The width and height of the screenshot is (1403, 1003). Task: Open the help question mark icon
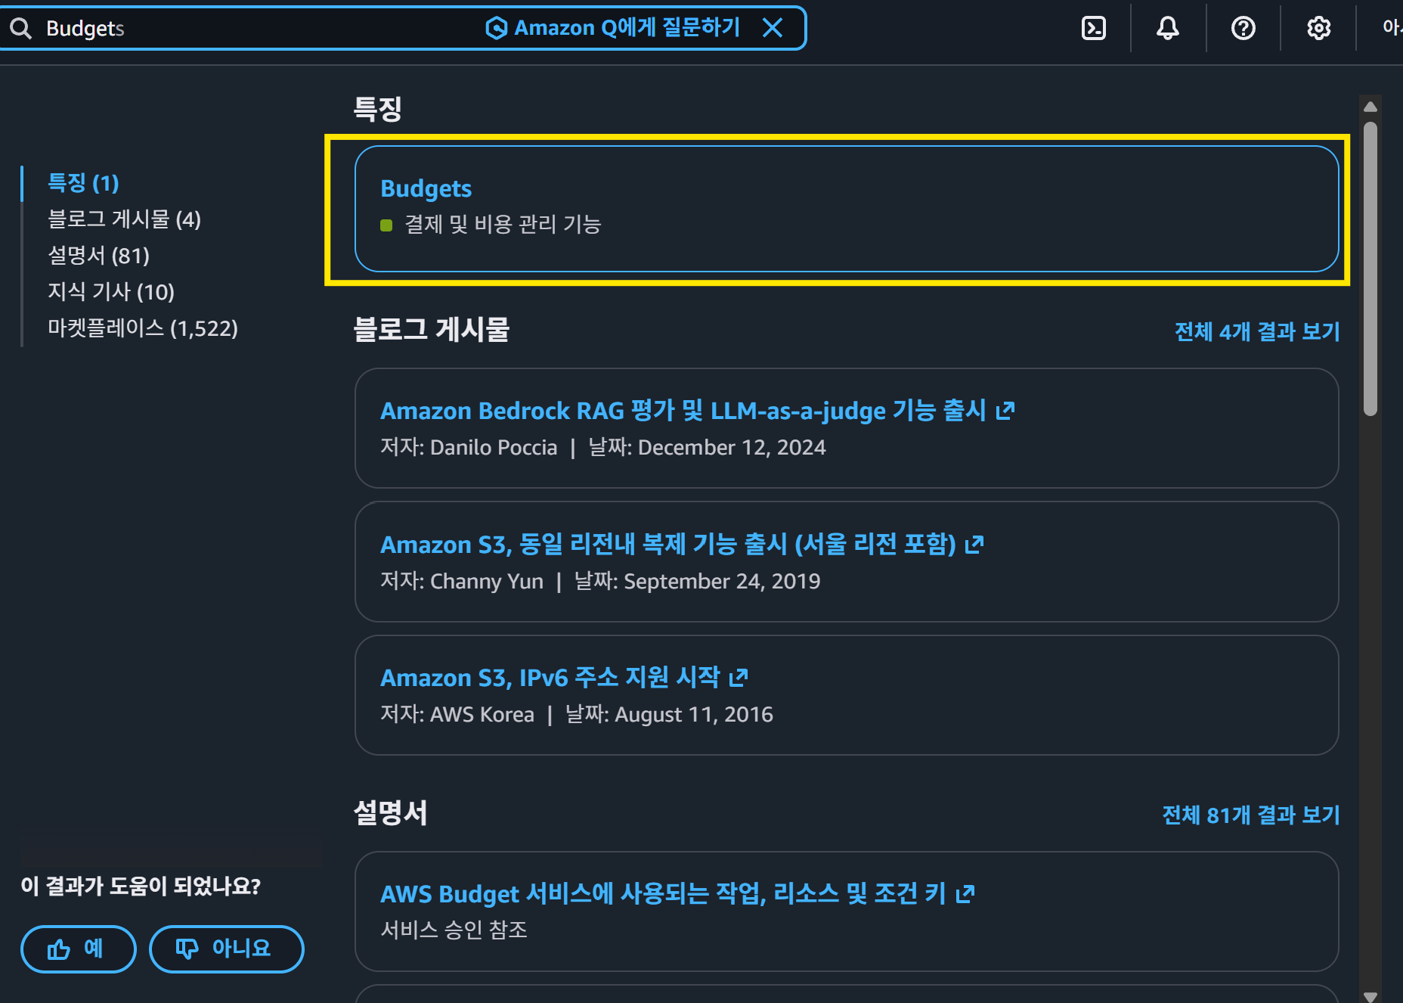(1243, 28)
